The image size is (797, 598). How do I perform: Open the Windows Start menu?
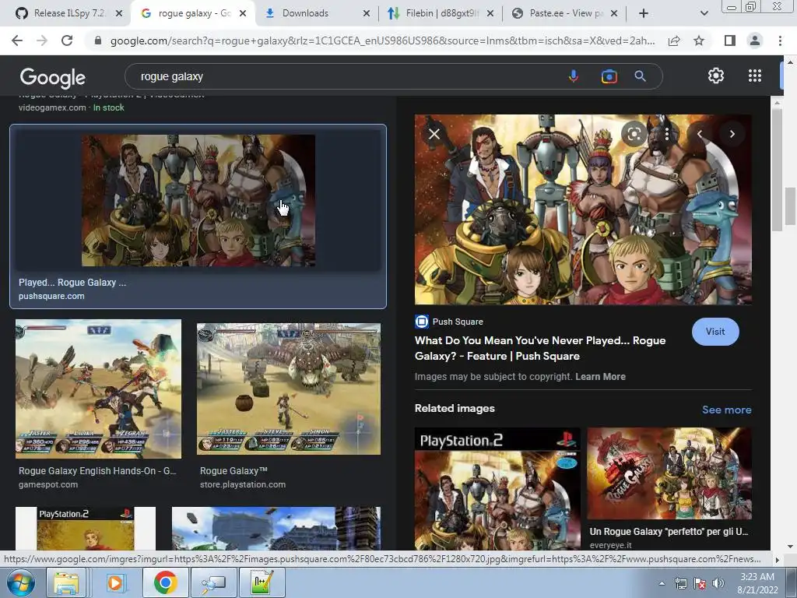pos(21,582)
